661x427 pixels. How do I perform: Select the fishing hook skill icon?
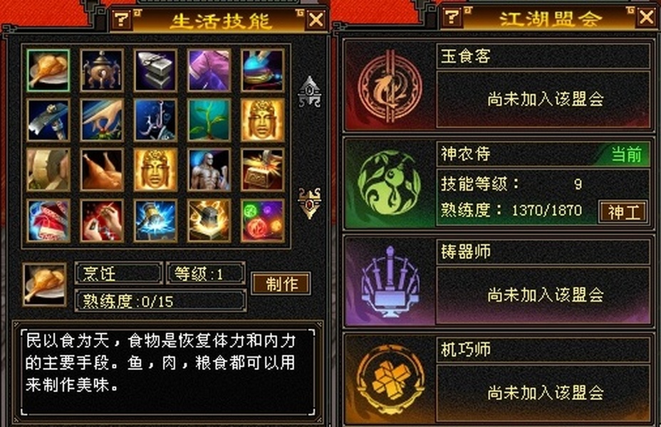coord(155,120)
